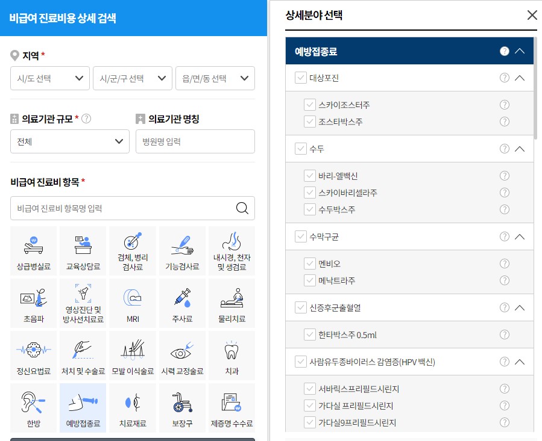The width and height of the screenshot is (542, 441).
Task: Select the 초음파 category icon
Action: pyautogui.click(x=34, y=303)
